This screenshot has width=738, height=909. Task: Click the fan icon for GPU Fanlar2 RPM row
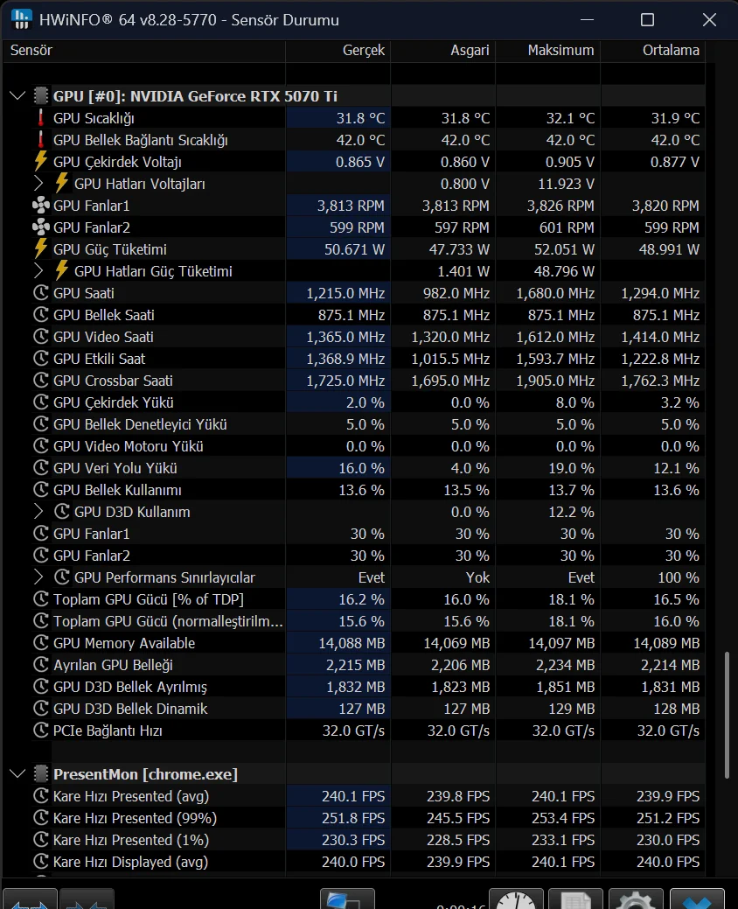click(x=40, y=227)
